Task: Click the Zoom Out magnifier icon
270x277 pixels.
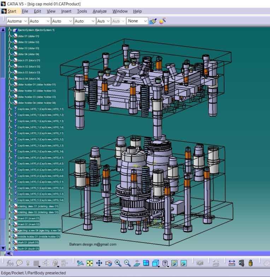Action: pyautogui.click(x=127, y=263)
